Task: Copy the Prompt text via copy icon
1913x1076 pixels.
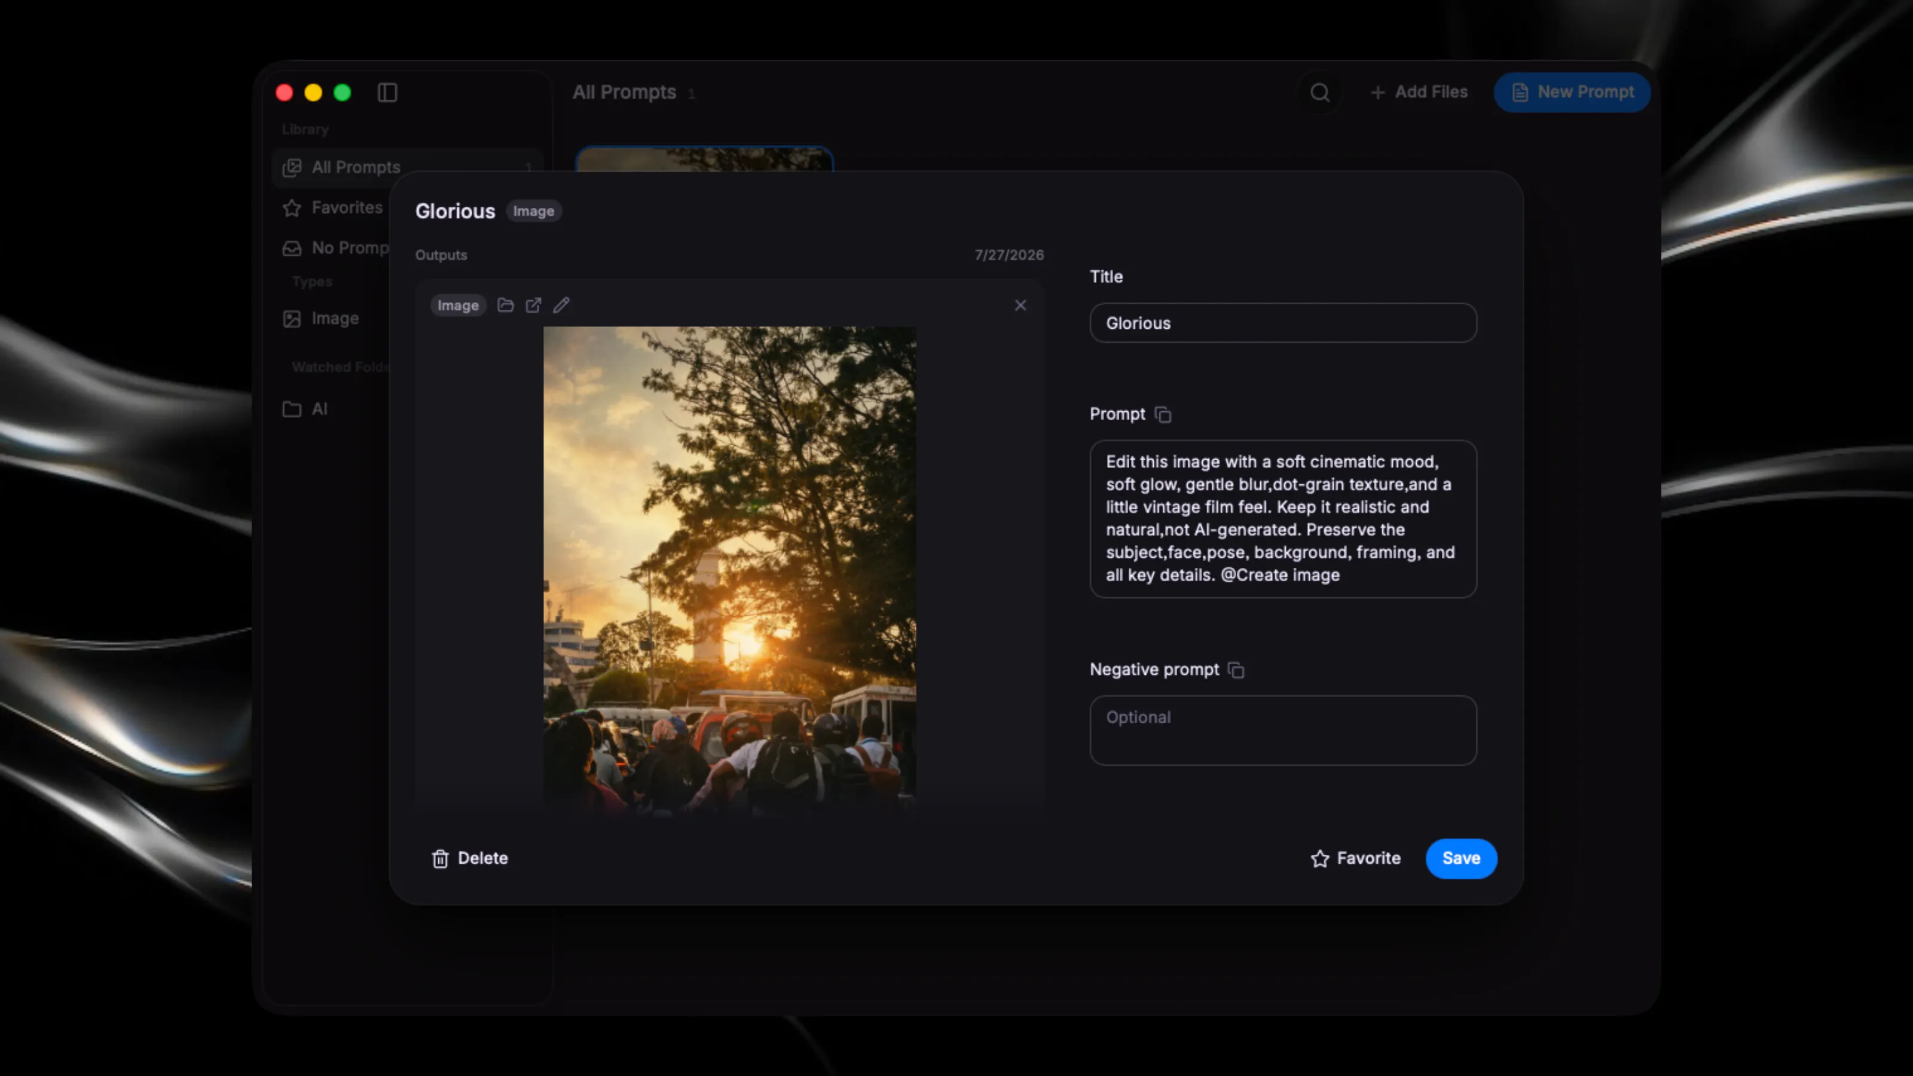Action: click(1163, 414)
